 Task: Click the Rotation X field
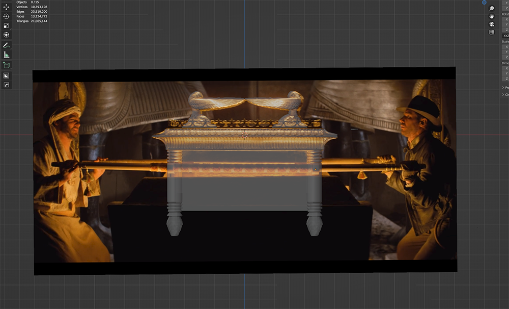506,19
